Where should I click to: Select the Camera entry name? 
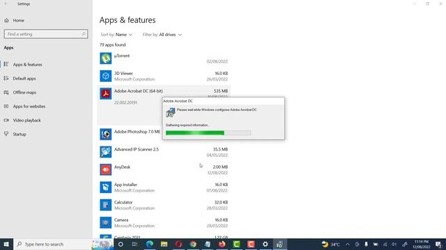click(121, 219)
